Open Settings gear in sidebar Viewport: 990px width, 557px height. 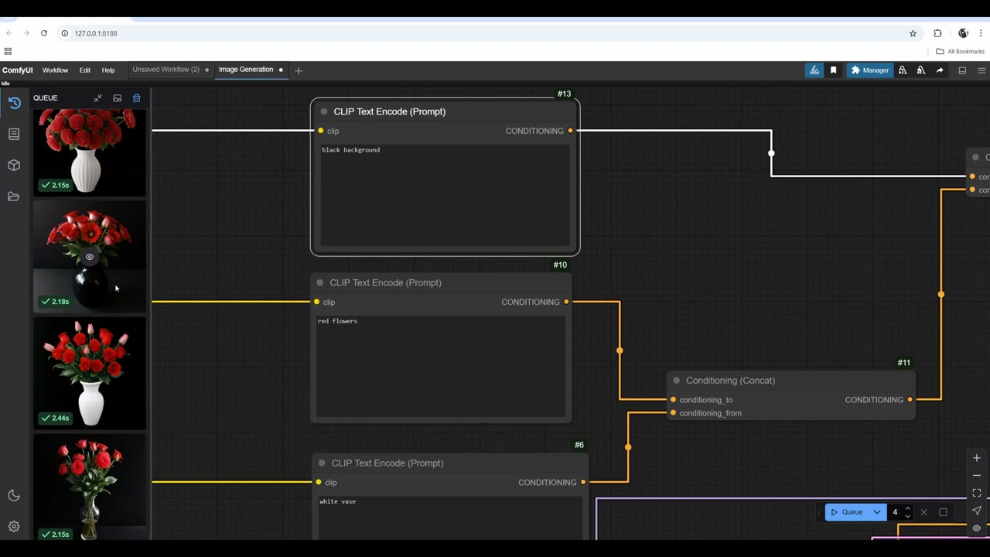click(x=14, y=526)
